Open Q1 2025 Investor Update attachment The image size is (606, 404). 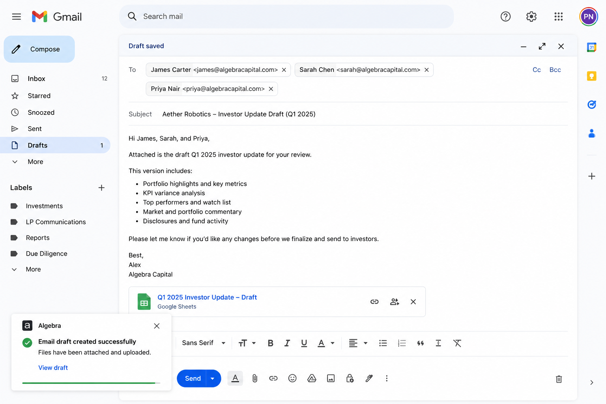pos(207,297)
